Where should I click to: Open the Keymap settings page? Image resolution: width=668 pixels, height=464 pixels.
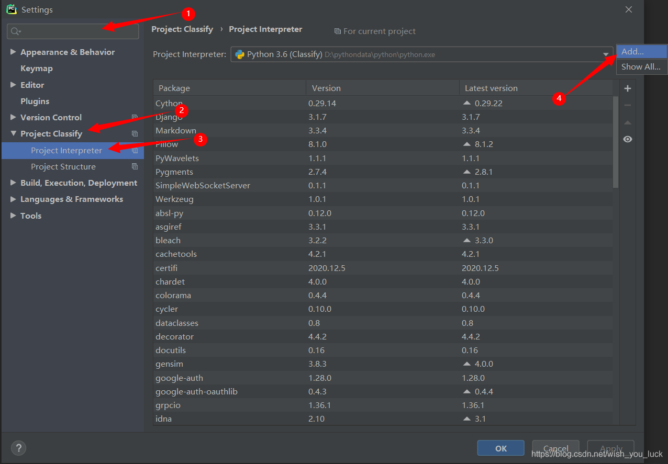(x=37, y=69)
